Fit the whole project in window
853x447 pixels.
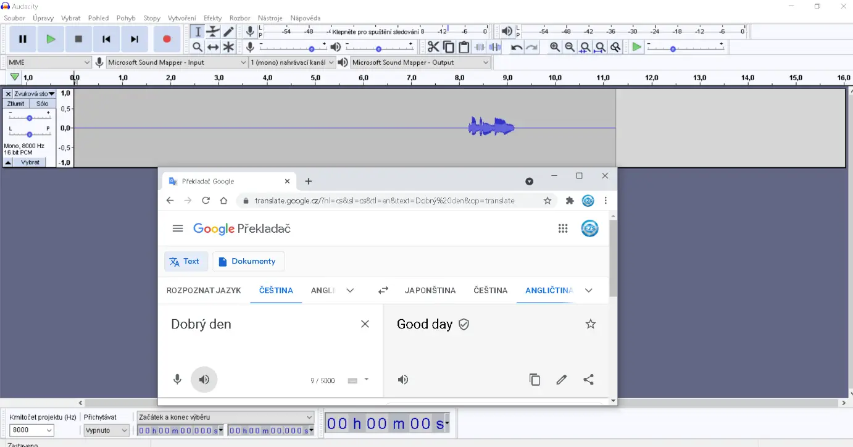(x=600, y=47)
